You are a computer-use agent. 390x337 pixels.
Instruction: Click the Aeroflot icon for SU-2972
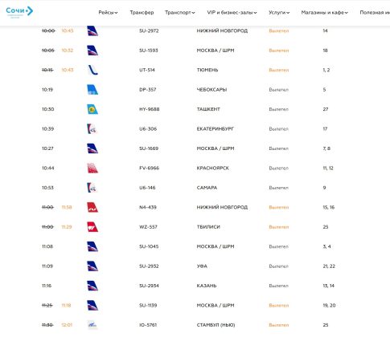(x=92, y=30)
